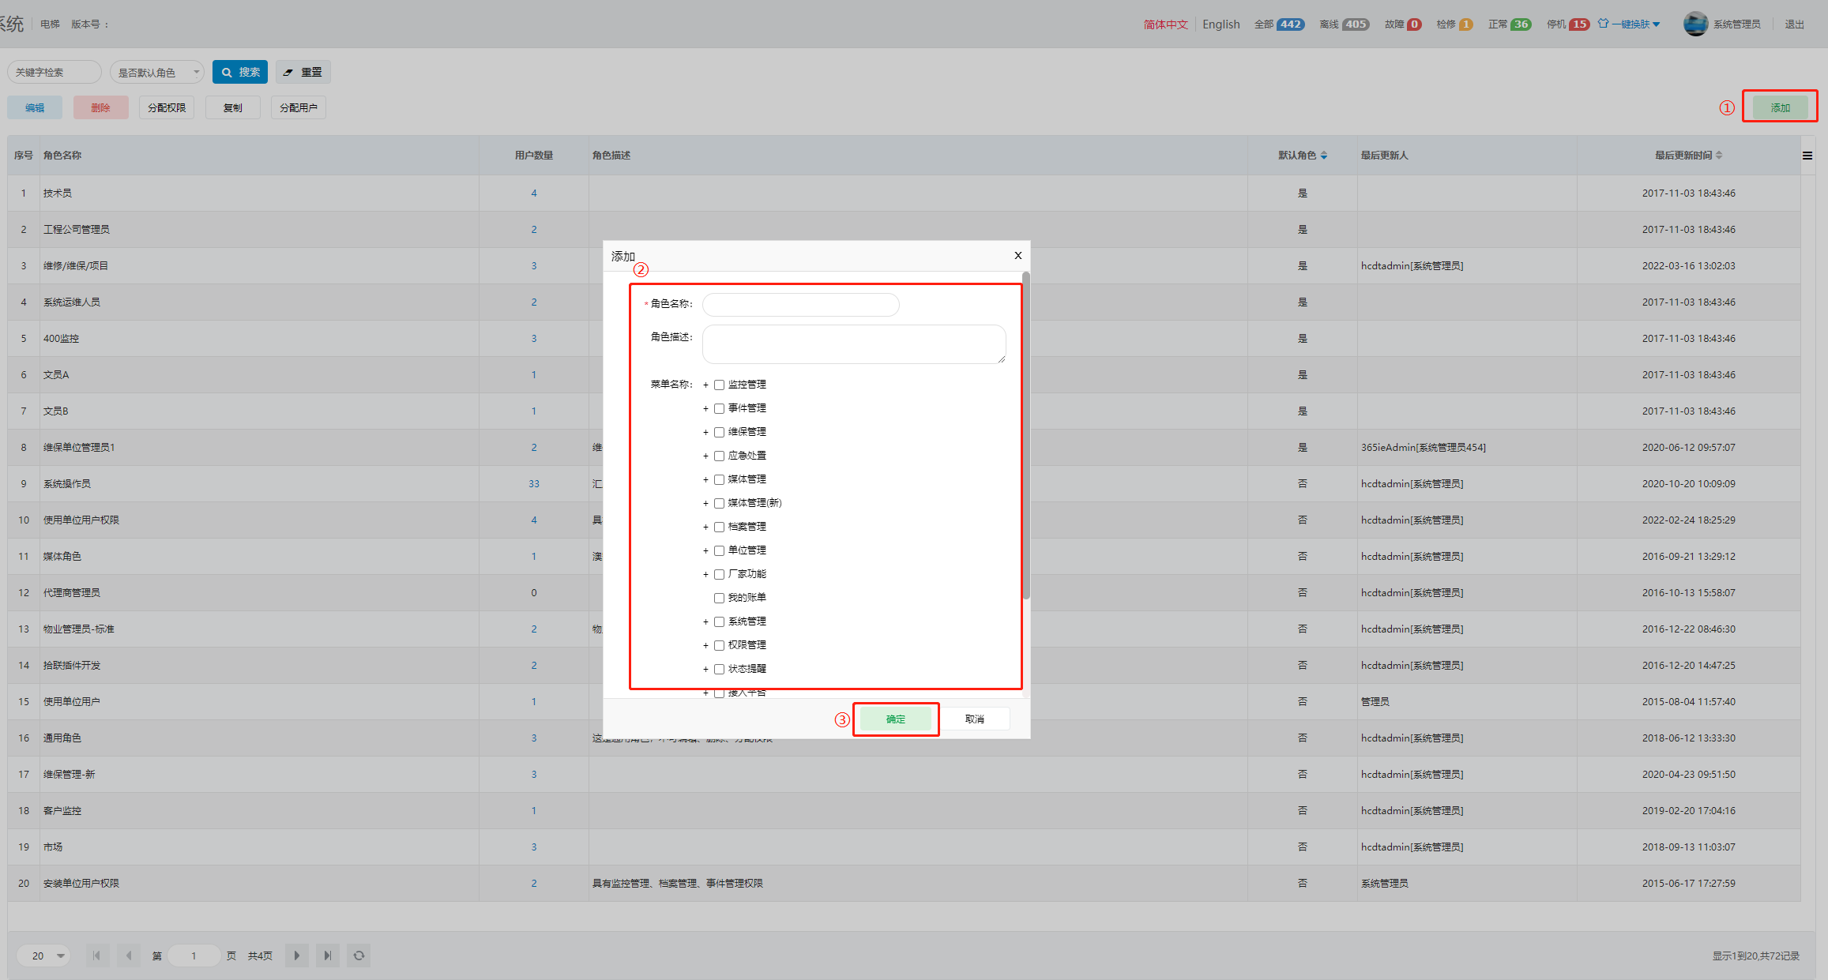Go to the next page arrow
The height and width of the screenshot is (980, 1828).
tap(297, 956)
